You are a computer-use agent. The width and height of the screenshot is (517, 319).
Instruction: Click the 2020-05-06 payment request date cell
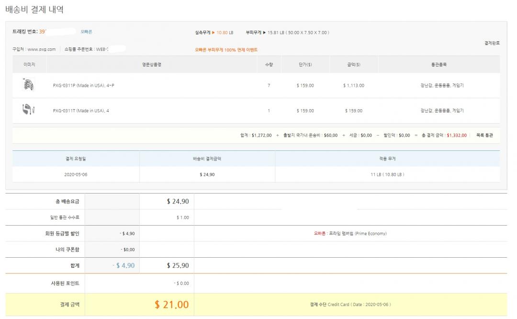[76, 174]
